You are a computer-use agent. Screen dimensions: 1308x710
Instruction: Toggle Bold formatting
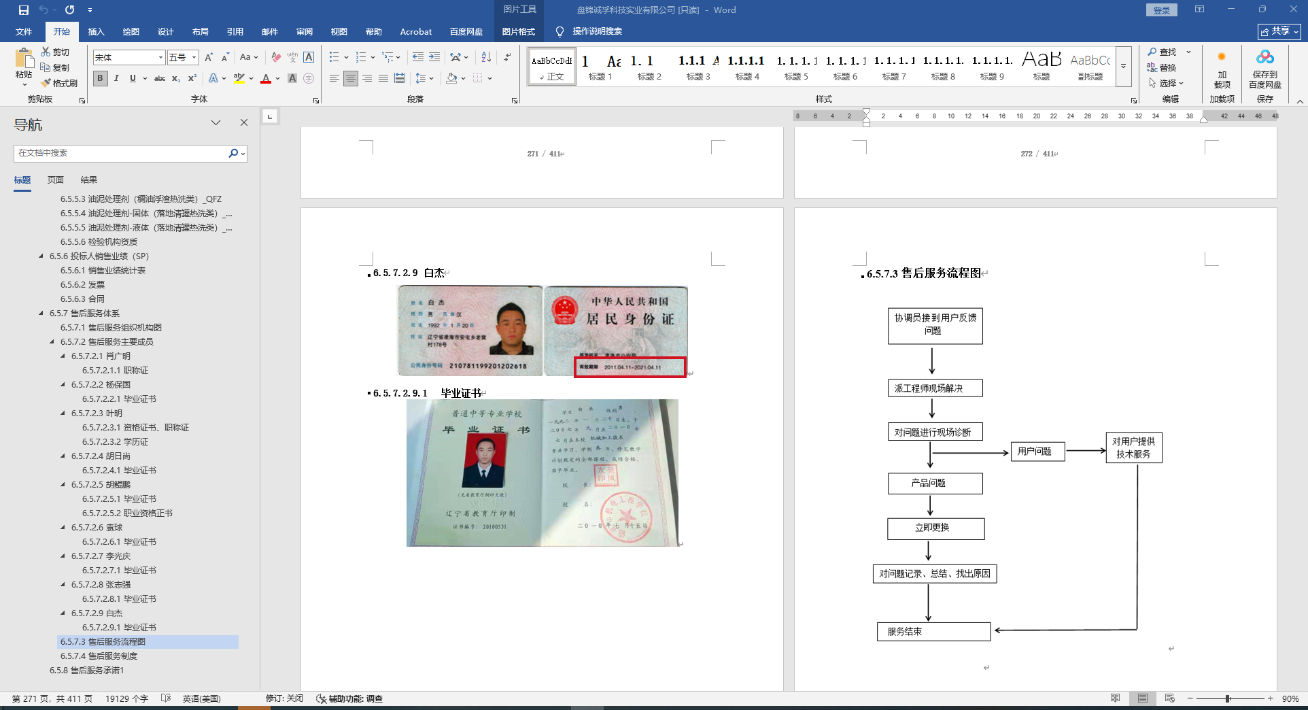[100, 78]
